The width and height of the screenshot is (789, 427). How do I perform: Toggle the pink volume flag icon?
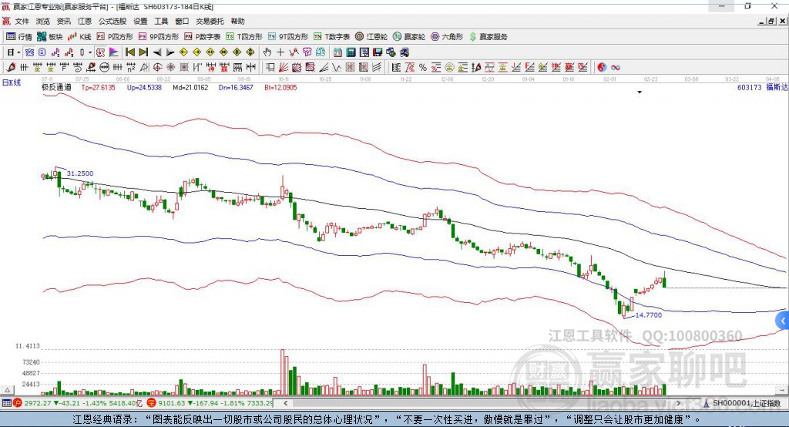tap(114, 52)
